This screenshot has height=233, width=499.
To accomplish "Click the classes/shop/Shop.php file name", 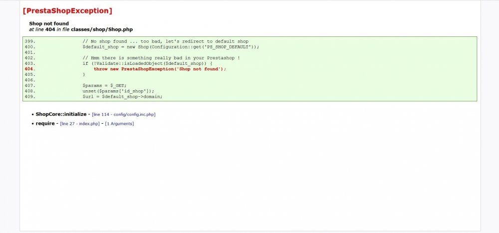I will [x=102, y=29].
